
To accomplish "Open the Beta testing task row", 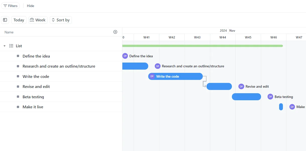I will click(61, 97).
